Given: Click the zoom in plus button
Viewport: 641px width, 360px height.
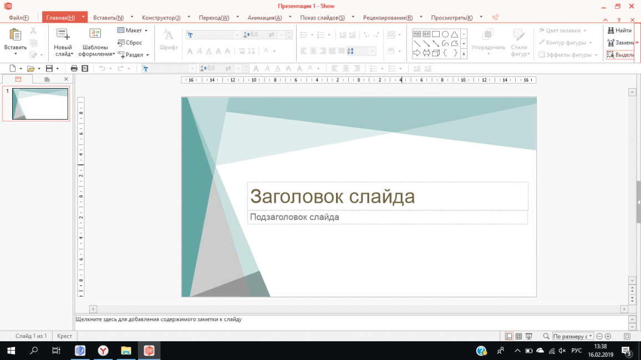Looking at the screenshot, I should click(608, 336).
